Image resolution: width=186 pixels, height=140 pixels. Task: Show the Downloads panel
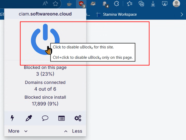point(153,4)
